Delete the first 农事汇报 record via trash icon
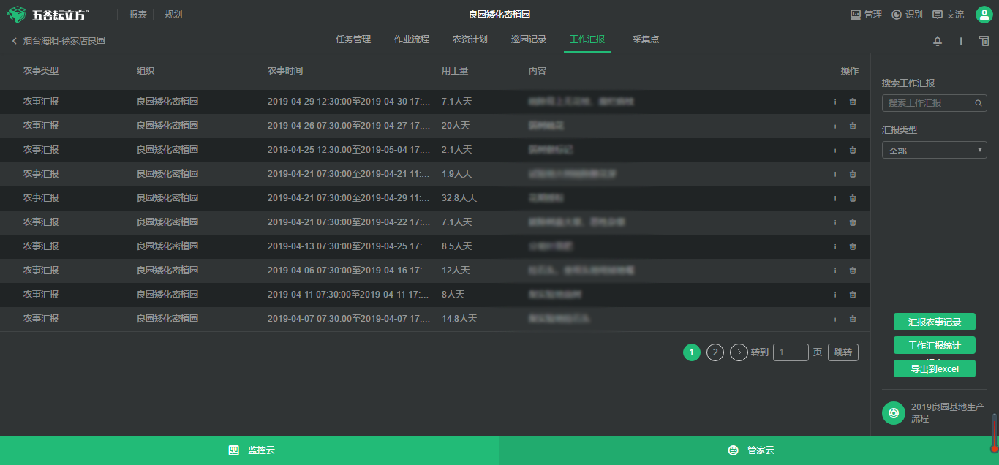 [852, 102]
